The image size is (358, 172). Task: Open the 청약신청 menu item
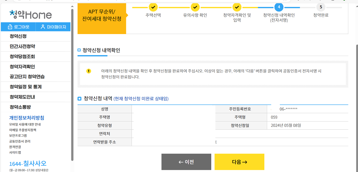(18, 36)
